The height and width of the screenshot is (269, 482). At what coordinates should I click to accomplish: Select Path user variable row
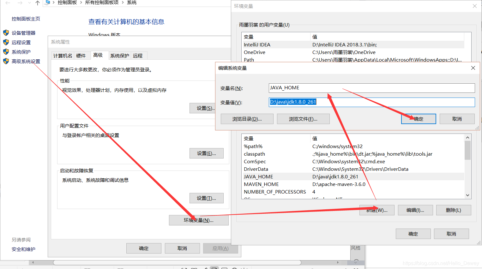click(353, 60)
